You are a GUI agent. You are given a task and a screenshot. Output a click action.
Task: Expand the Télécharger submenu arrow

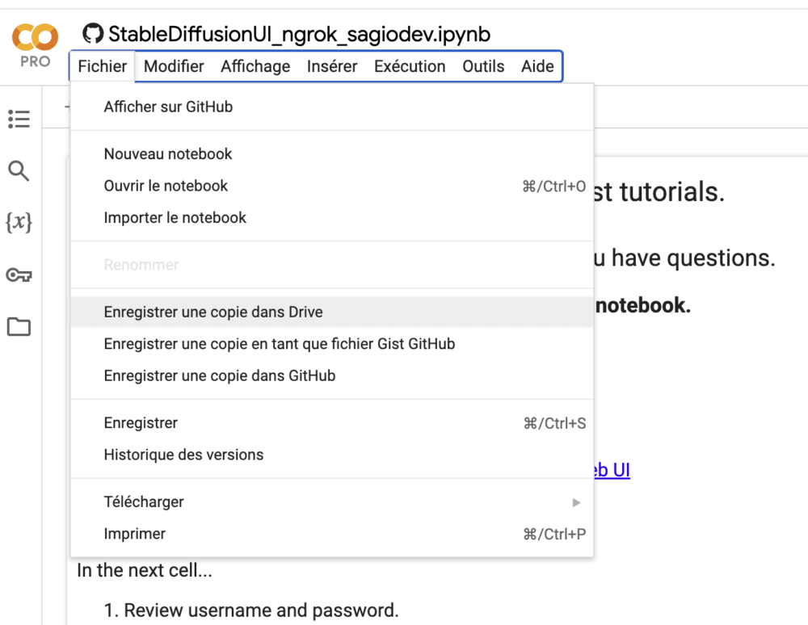click(576, 502)
